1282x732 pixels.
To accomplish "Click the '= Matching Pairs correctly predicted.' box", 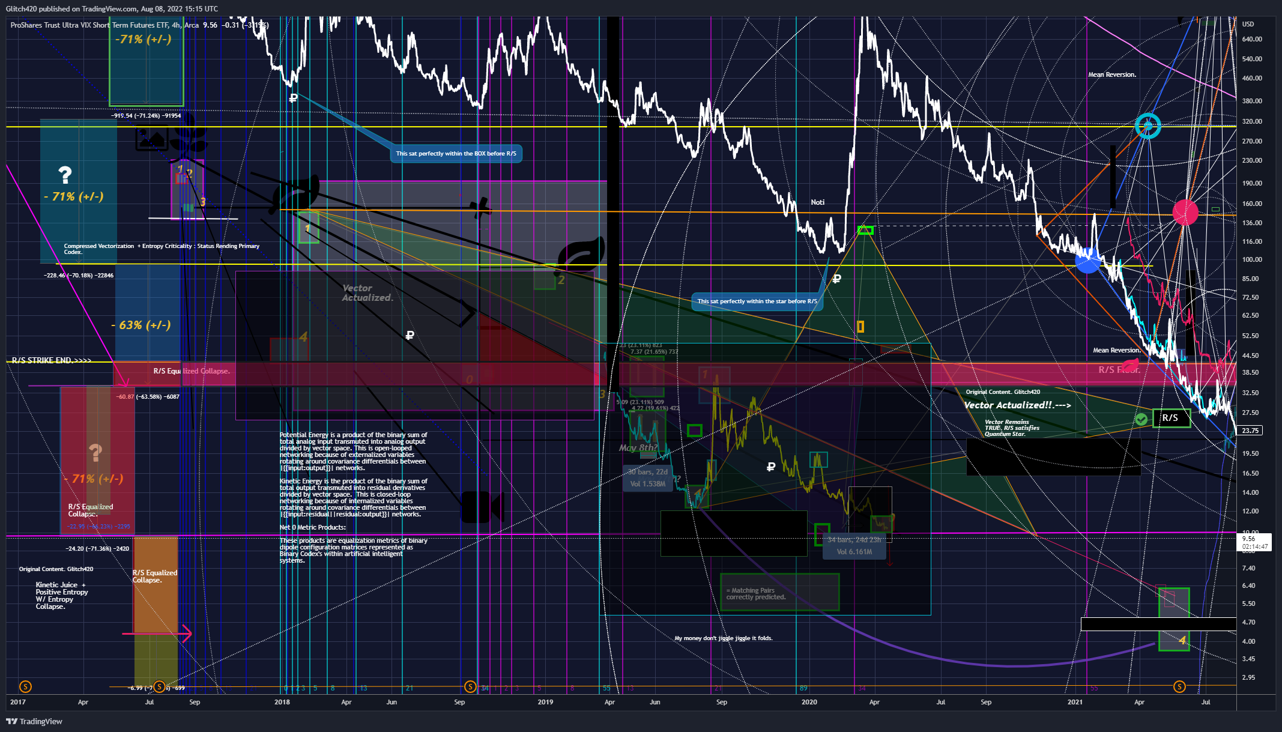I will 779,593.
